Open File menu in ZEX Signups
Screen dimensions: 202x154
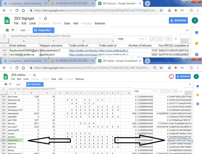coord(16,23)
